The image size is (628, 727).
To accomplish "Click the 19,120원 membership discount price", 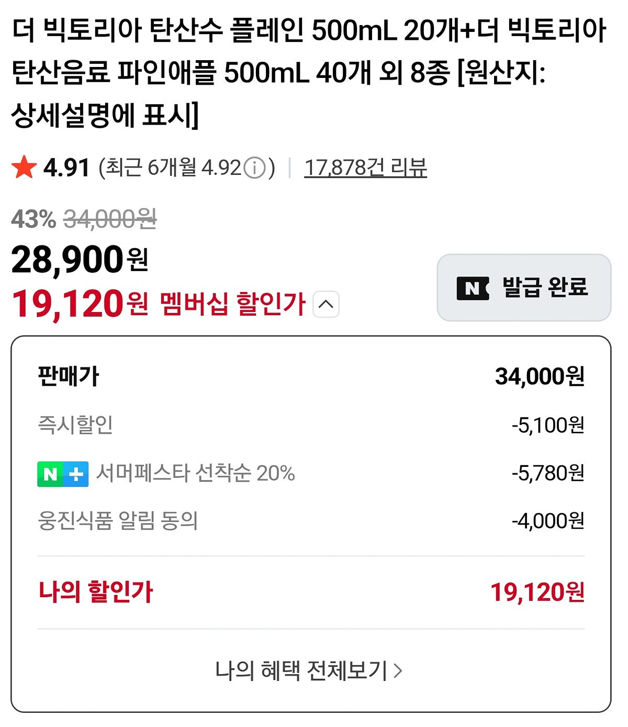I will pos(80,304).
